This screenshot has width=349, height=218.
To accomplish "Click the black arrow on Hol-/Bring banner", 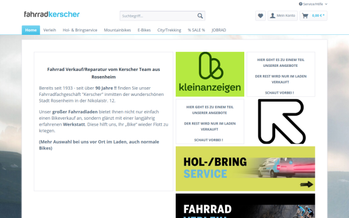I will point(307,184).
